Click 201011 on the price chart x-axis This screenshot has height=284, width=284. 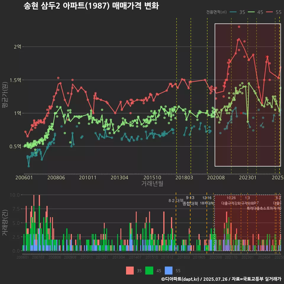pos(88,177)
